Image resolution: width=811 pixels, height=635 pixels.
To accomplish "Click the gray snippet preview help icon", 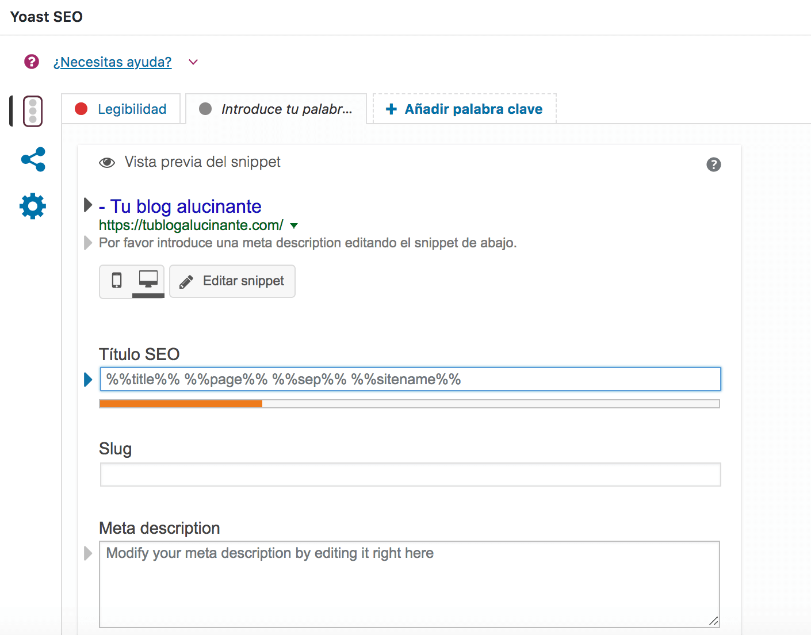I will [714, 165].
